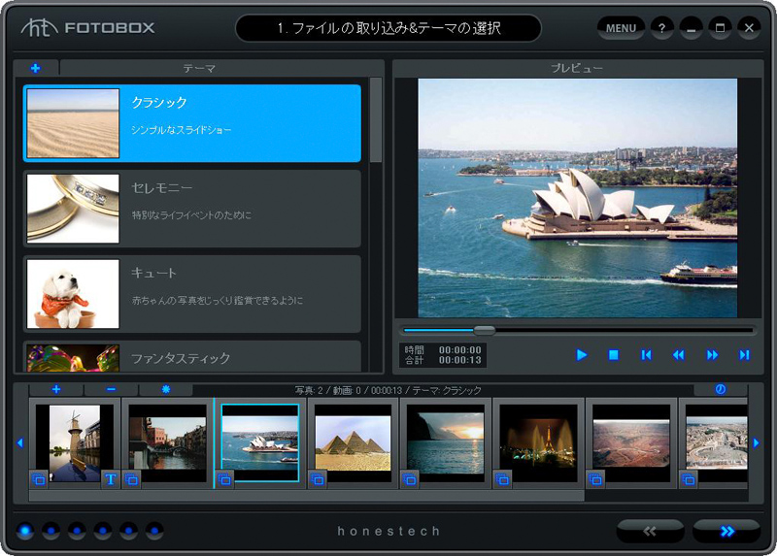The height and width of the screenshot is (556, 777).
Task: Add a file with the storyboard plus button
Action: point(56,390)
